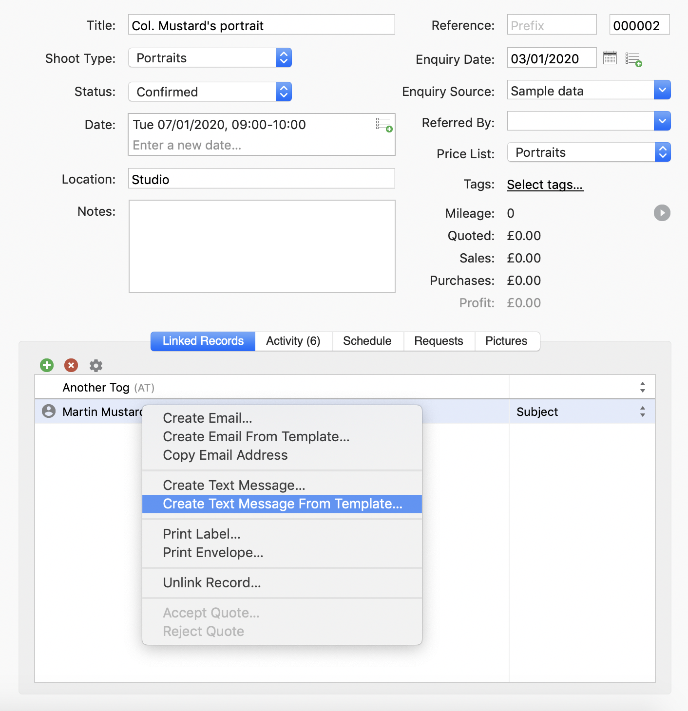Screen dimensions: 688x711
Task: Choose Create Email From Template... menu item
Action: (x=282, y=436)
